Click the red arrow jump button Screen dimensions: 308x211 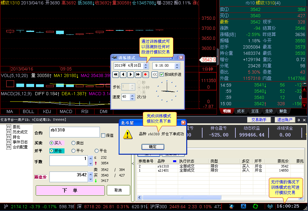146,75
